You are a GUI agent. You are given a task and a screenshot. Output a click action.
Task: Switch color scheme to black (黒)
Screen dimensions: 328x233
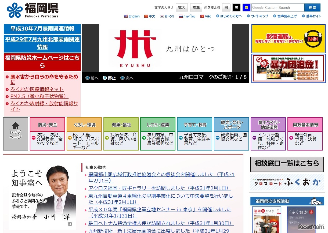(x=236, y=7)
